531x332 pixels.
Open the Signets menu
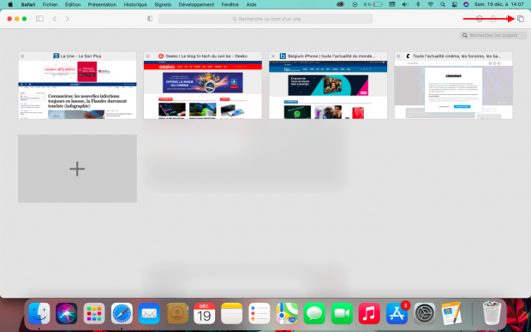click(163, 4)
